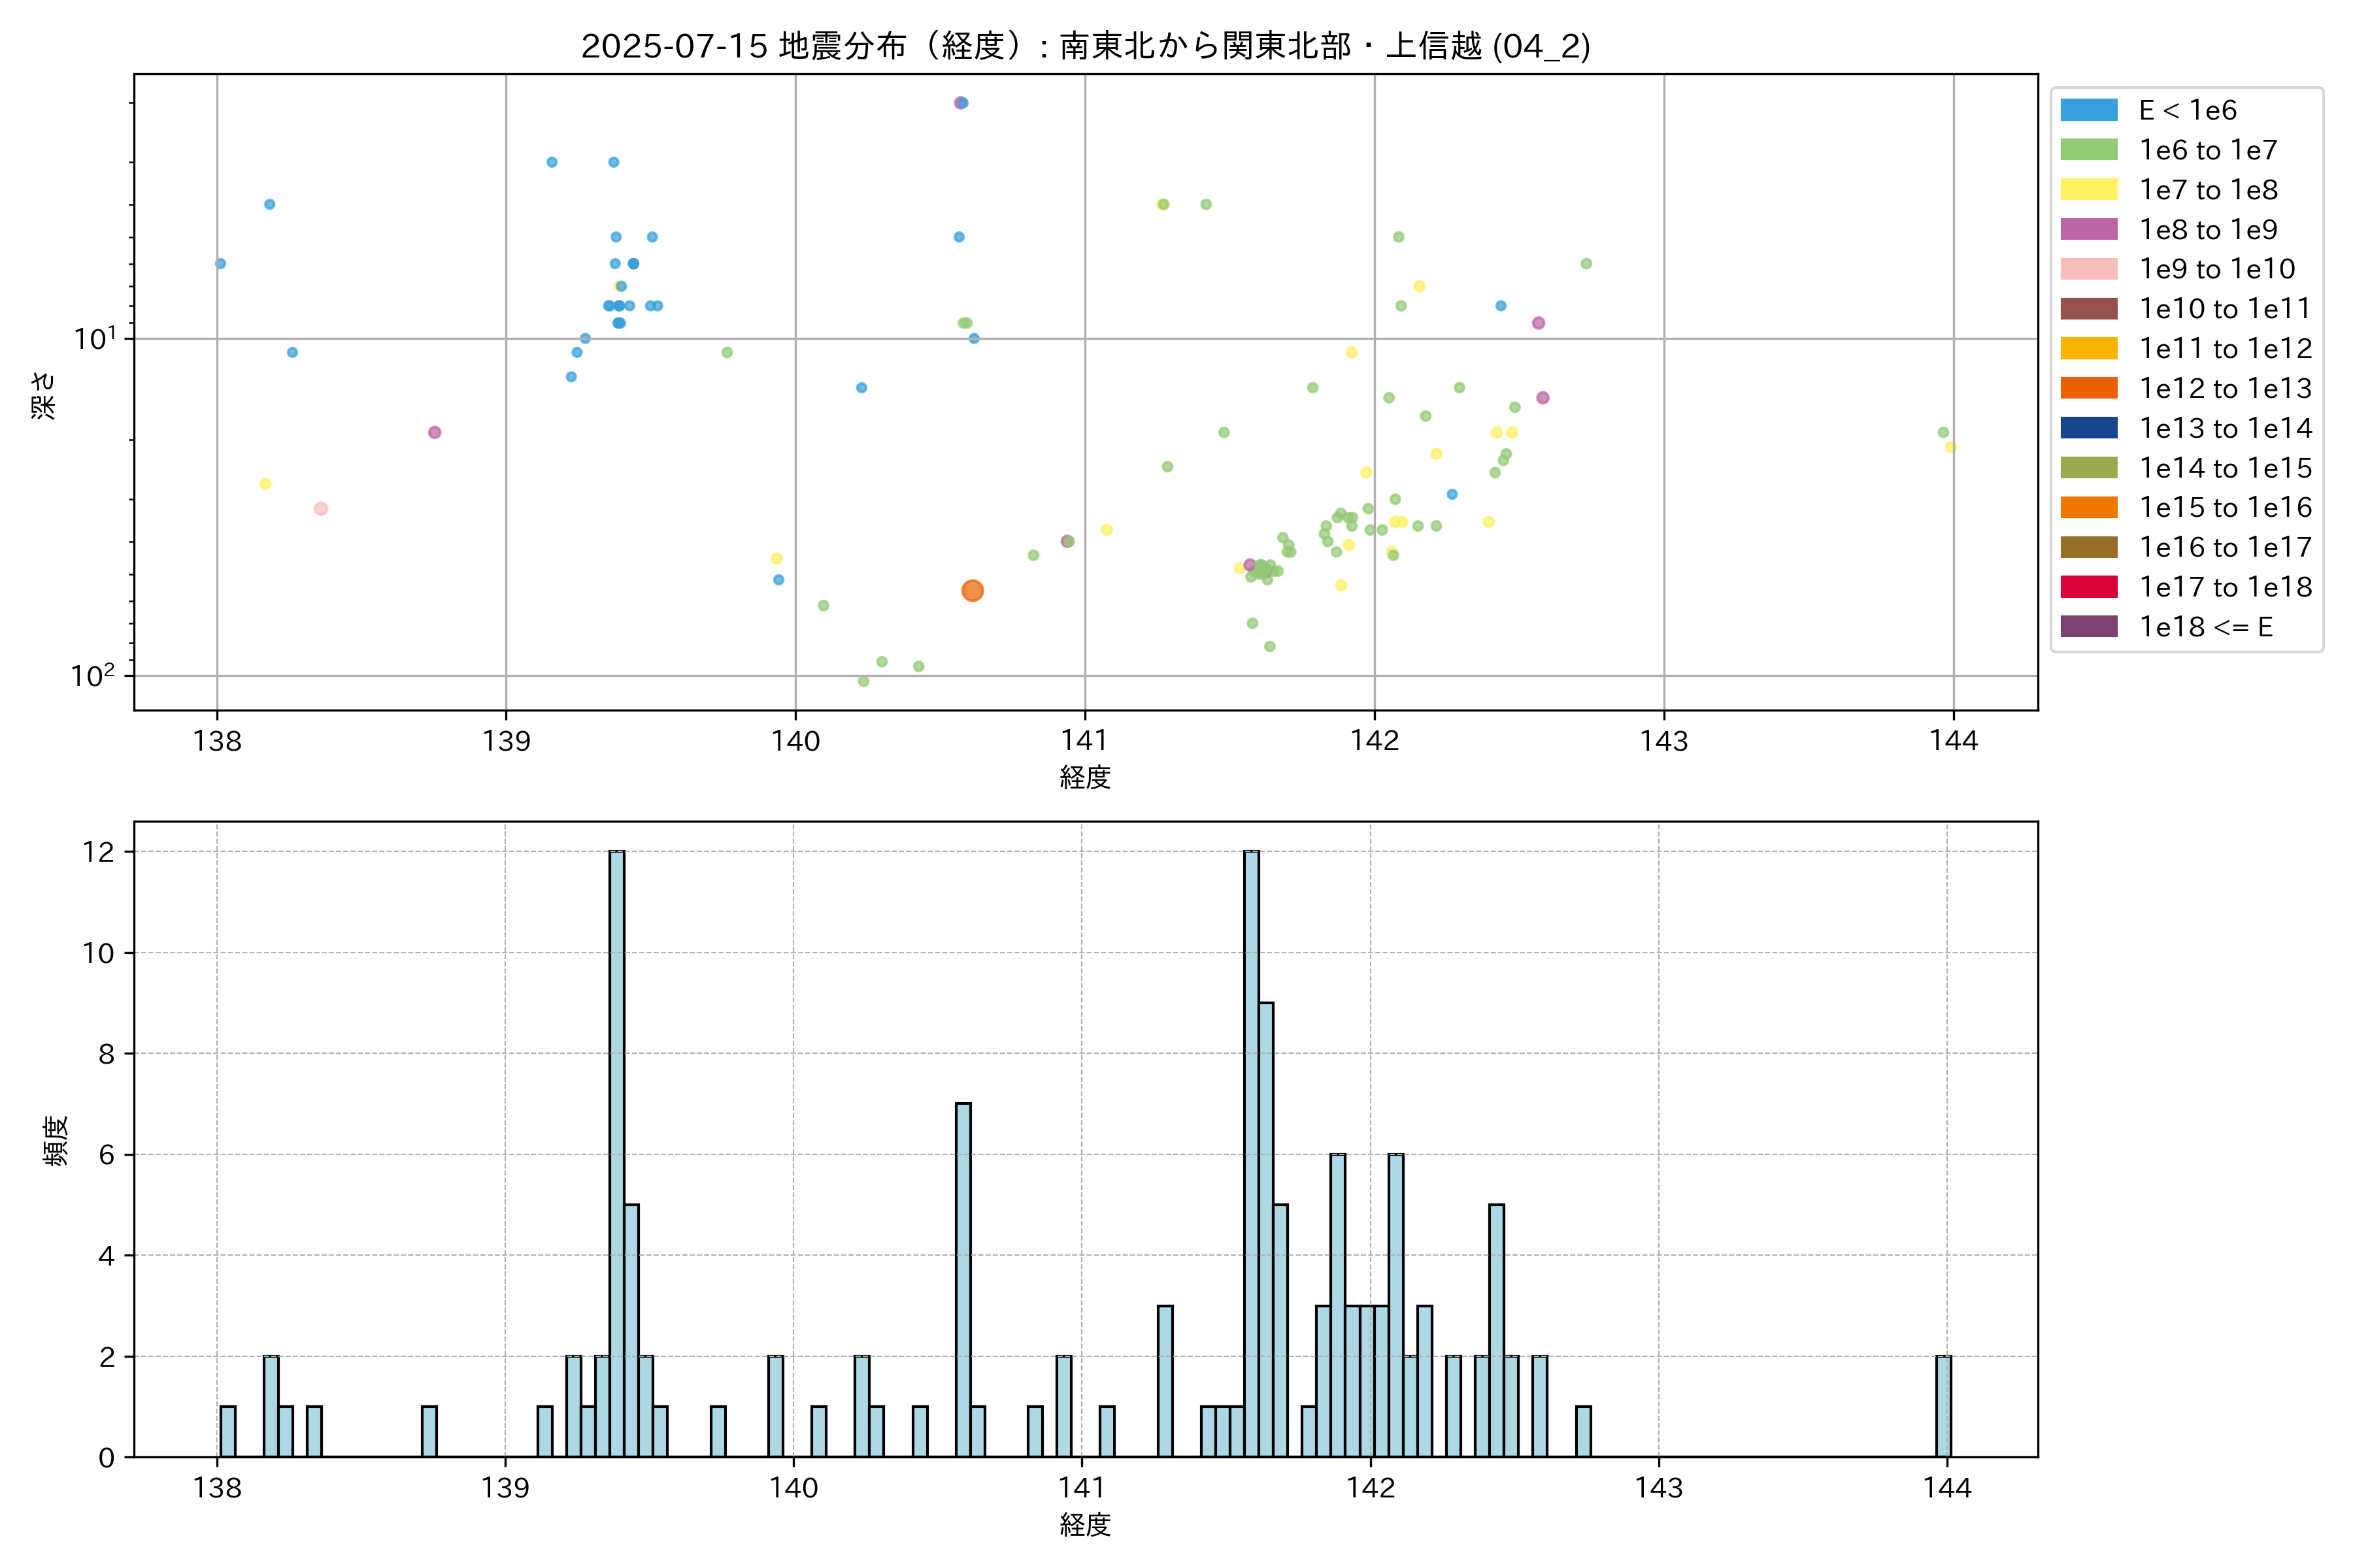Click the navy 1e13 to 1e14 legend swatch
Viewport: 2353px width, 1568px height.
click(2089, 428)
